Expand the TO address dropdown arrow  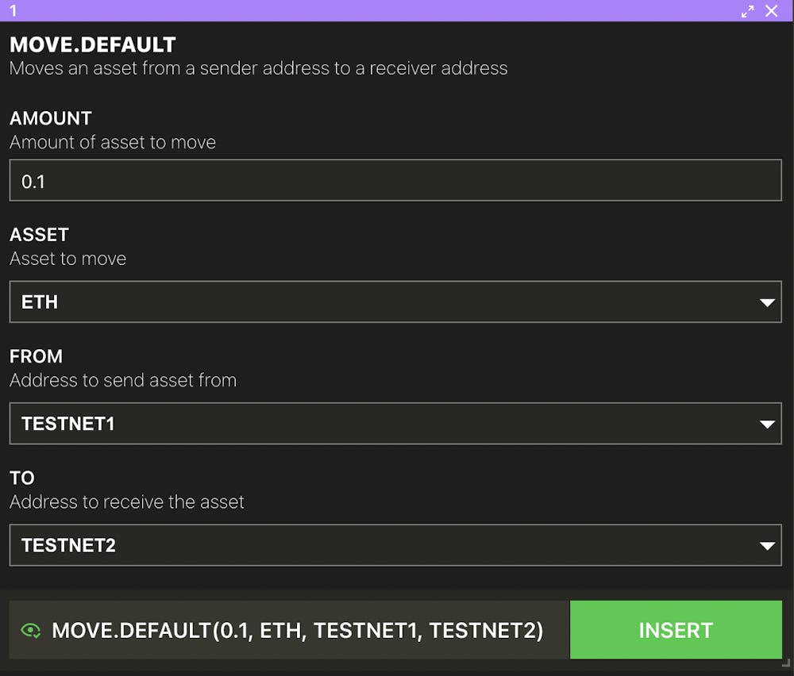point(767,545)
